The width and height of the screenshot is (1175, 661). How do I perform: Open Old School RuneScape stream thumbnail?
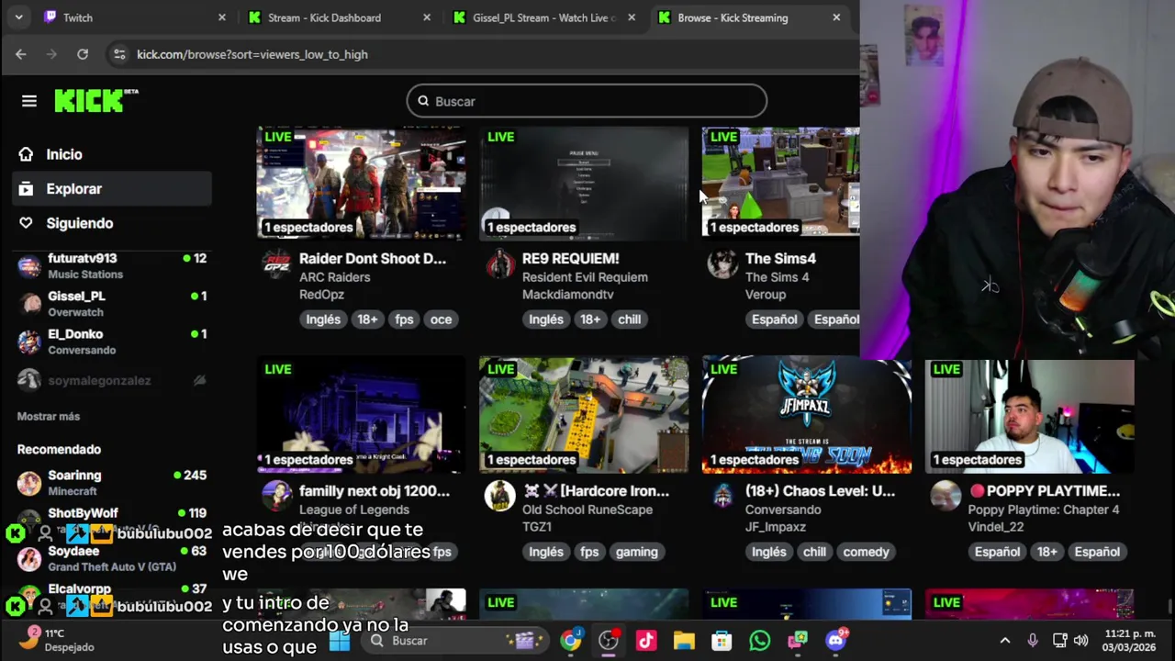tap(584, 416)
